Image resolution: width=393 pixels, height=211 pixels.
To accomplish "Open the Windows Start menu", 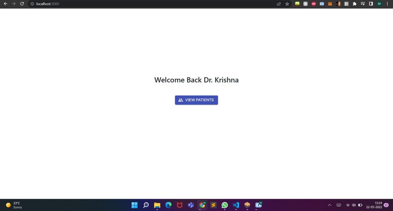I will click(x=135, y=205).
